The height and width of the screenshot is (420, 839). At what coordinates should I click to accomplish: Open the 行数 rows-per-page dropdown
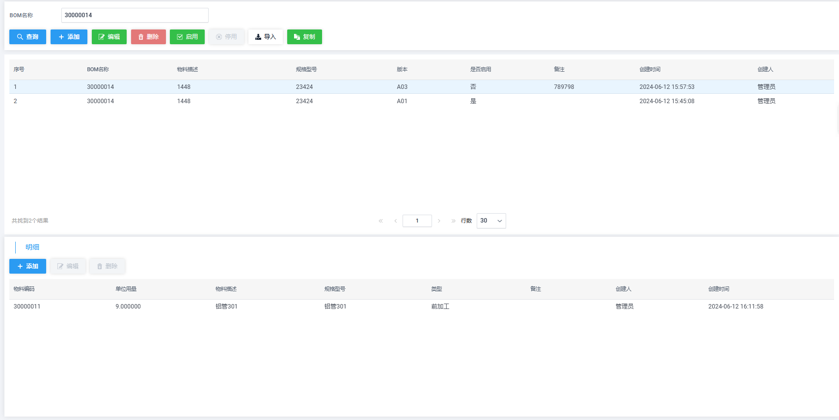491,221
